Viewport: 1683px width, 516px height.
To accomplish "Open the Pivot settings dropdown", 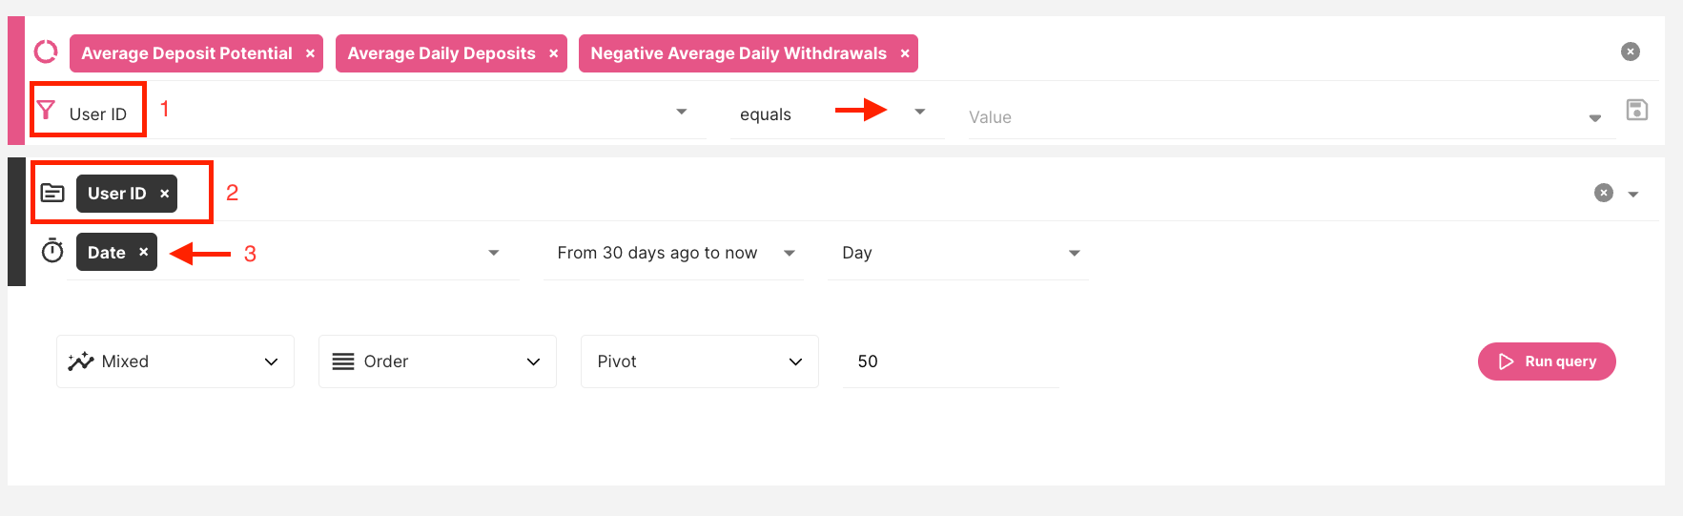I will pos(699,361).
